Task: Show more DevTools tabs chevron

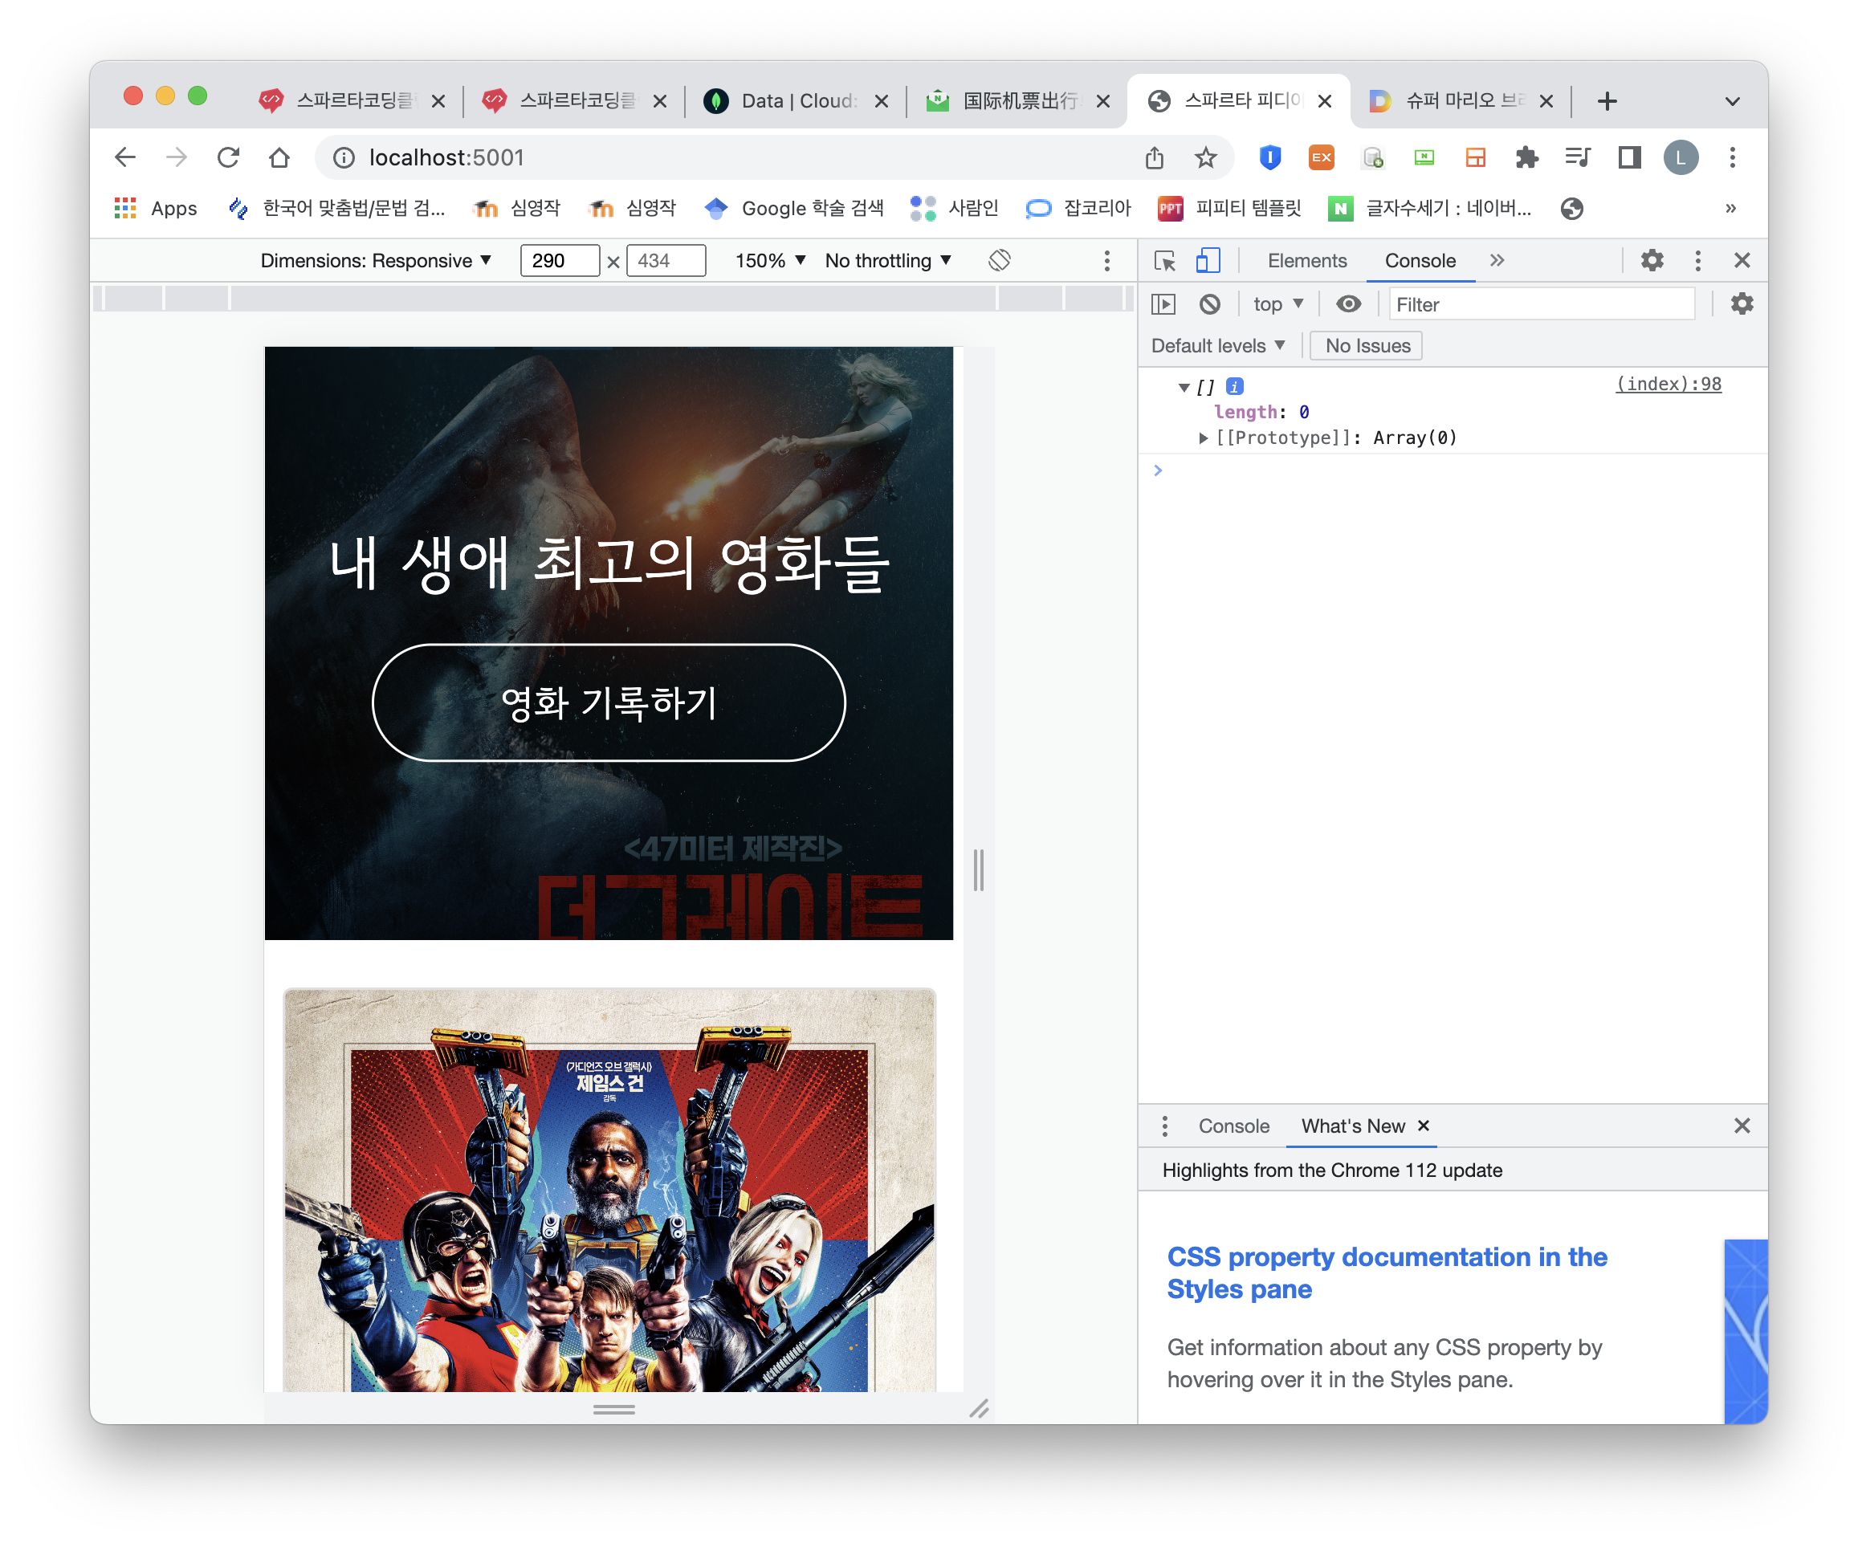Action: [1496, 260]
